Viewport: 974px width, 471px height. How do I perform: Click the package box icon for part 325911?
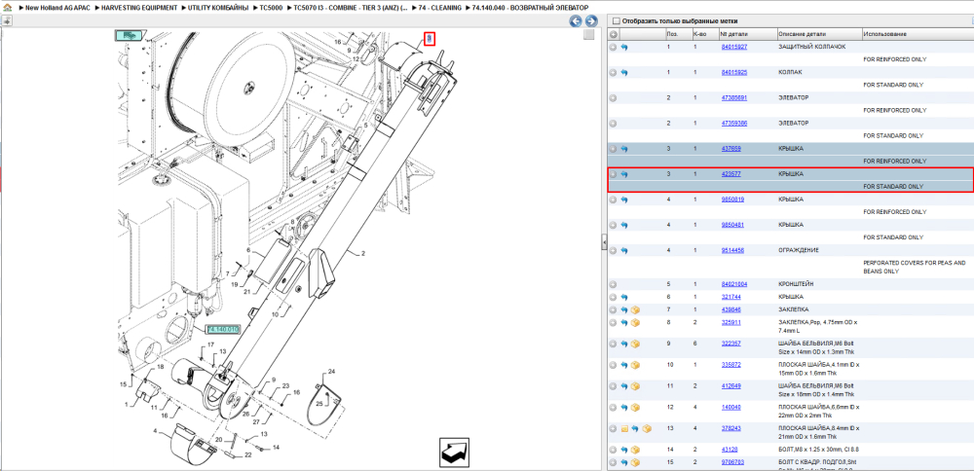(635, 323)
